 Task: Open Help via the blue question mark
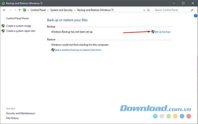tap(196, 16)
